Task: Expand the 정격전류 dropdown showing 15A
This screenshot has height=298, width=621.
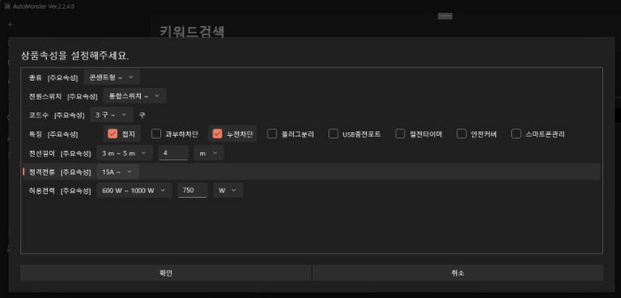Action: click(x=118, y=172)
